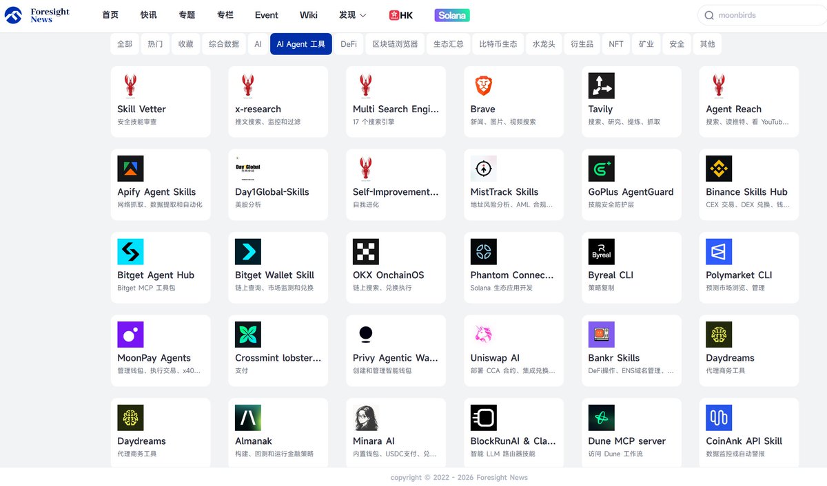Click the x-research lobster icon
This screenshot has height=486, width=827.
pyautogui.click(x=248, y=86)
